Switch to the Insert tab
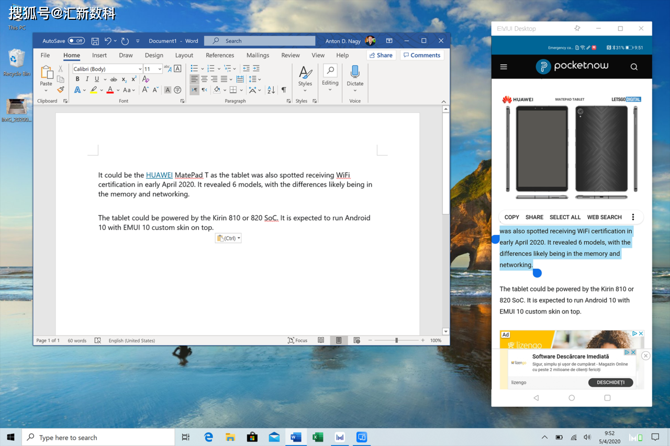670x446 pixels. coord(99,55)
